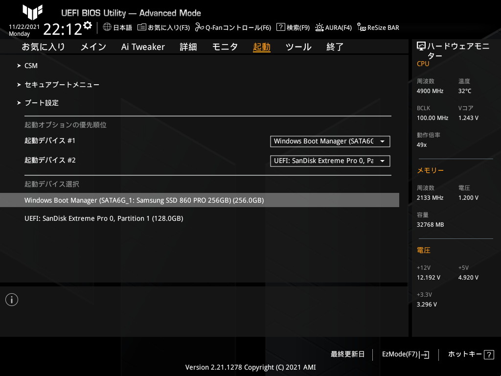This screenshot has height=376, width=501.
Task: Click the info icon in help panel
Action: tap(12, 300)
